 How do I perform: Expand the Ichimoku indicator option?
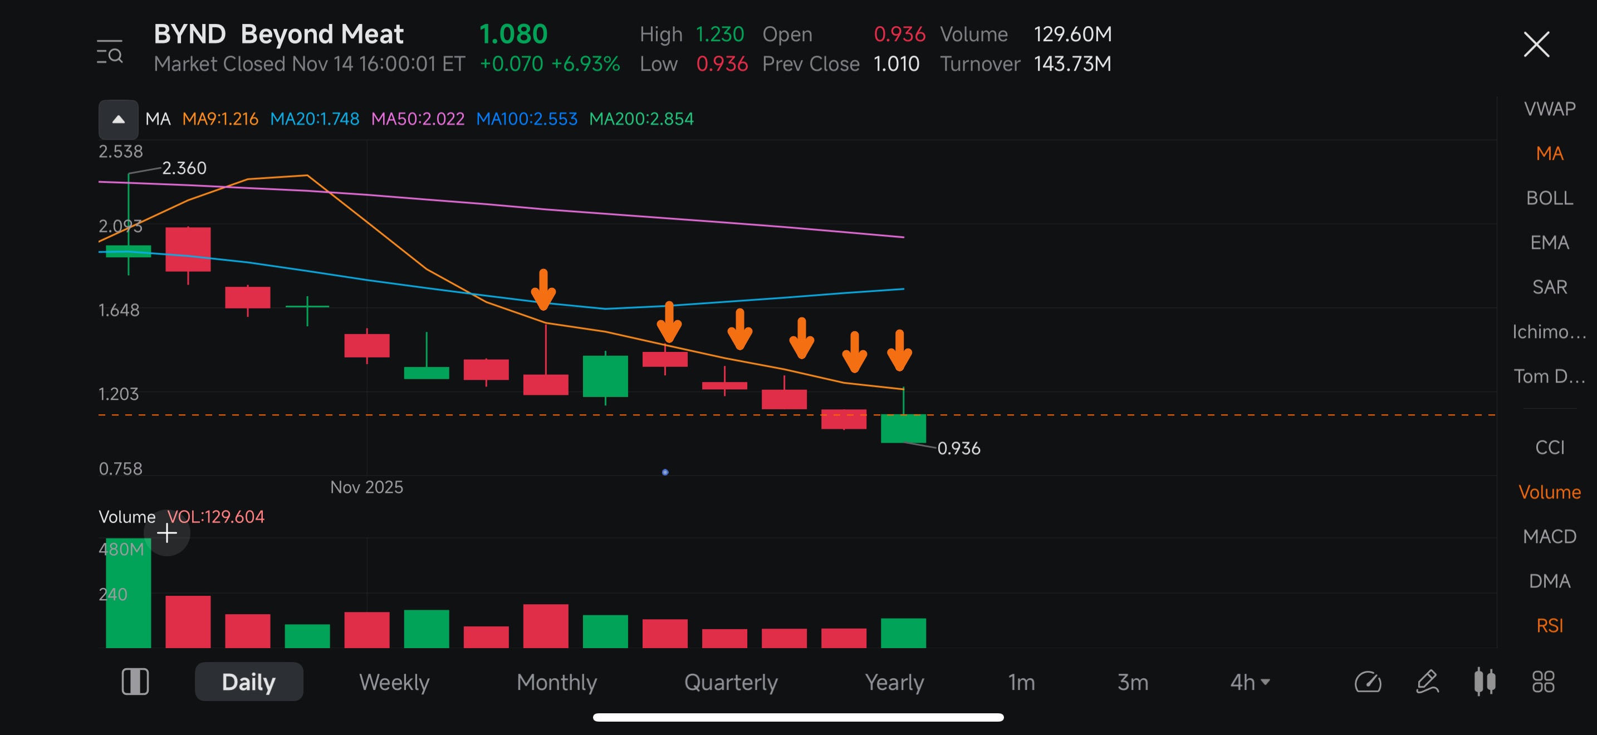(x=1549, y=332)
